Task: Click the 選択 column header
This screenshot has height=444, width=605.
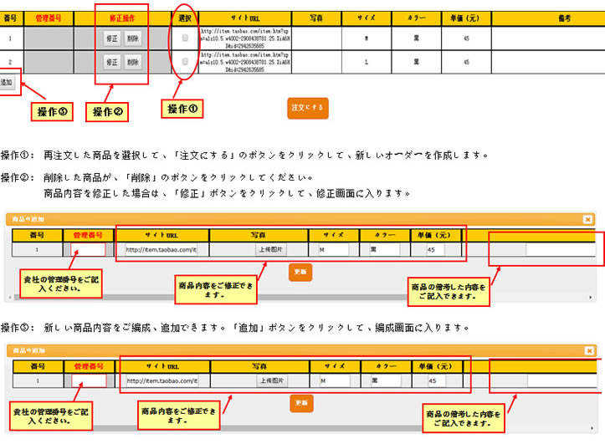Action: click(185, 18)
